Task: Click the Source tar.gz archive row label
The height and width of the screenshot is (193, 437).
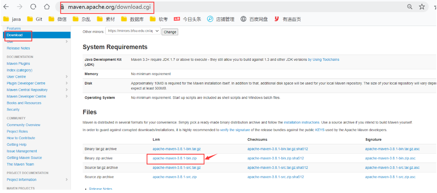Action: click(x=101, y=168)
